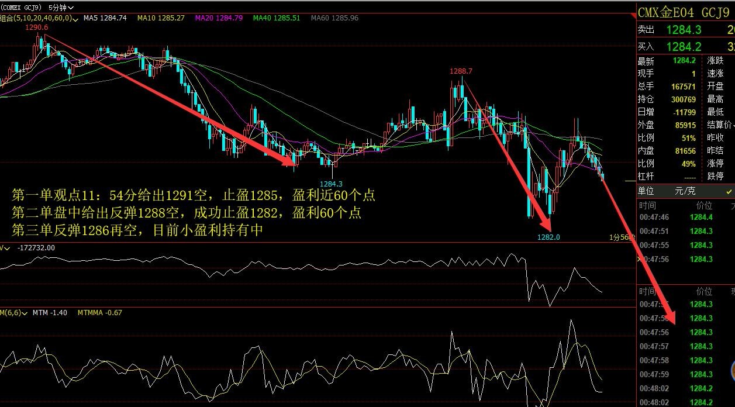The height and width of the screenshot is (407, 735).
Task: Click the MTMMA -0.67 indicator label
Action: point(99,313)
